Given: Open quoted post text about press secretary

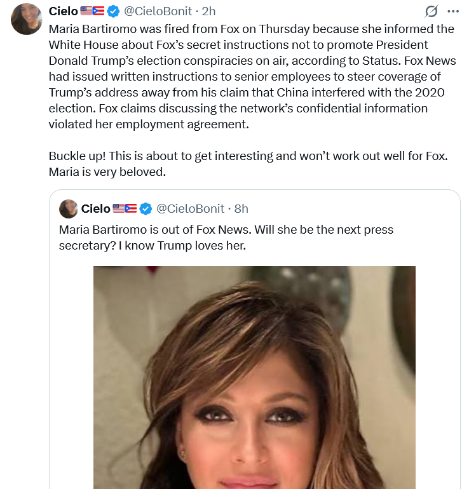Looking at the screenshot, I should [226, 238].
